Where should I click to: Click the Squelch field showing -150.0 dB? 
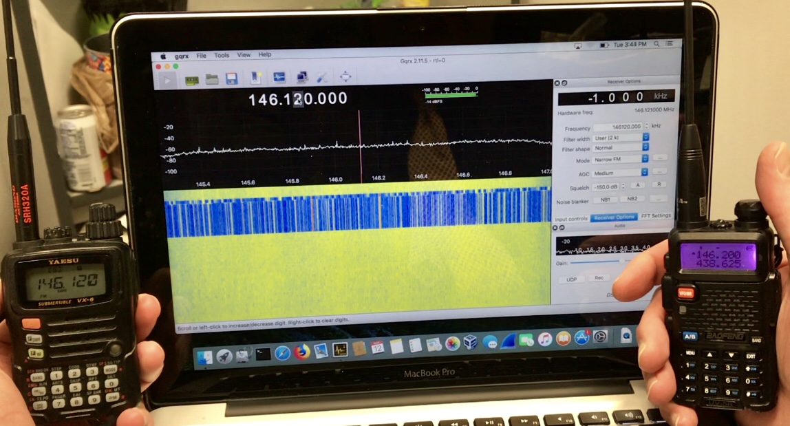coord(606,187)
